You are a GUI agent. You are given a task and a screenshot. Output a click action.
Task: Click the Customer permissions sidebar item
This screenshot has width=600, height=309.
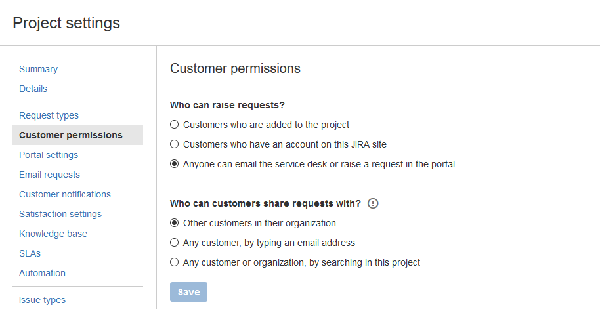tap(71, 135)
